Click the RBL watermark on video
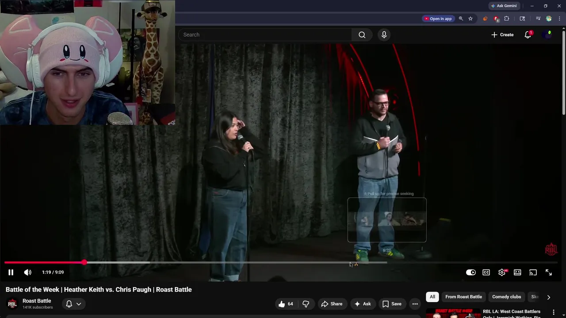Viewport: 566px width, 318px height. [x=551, y=250]
